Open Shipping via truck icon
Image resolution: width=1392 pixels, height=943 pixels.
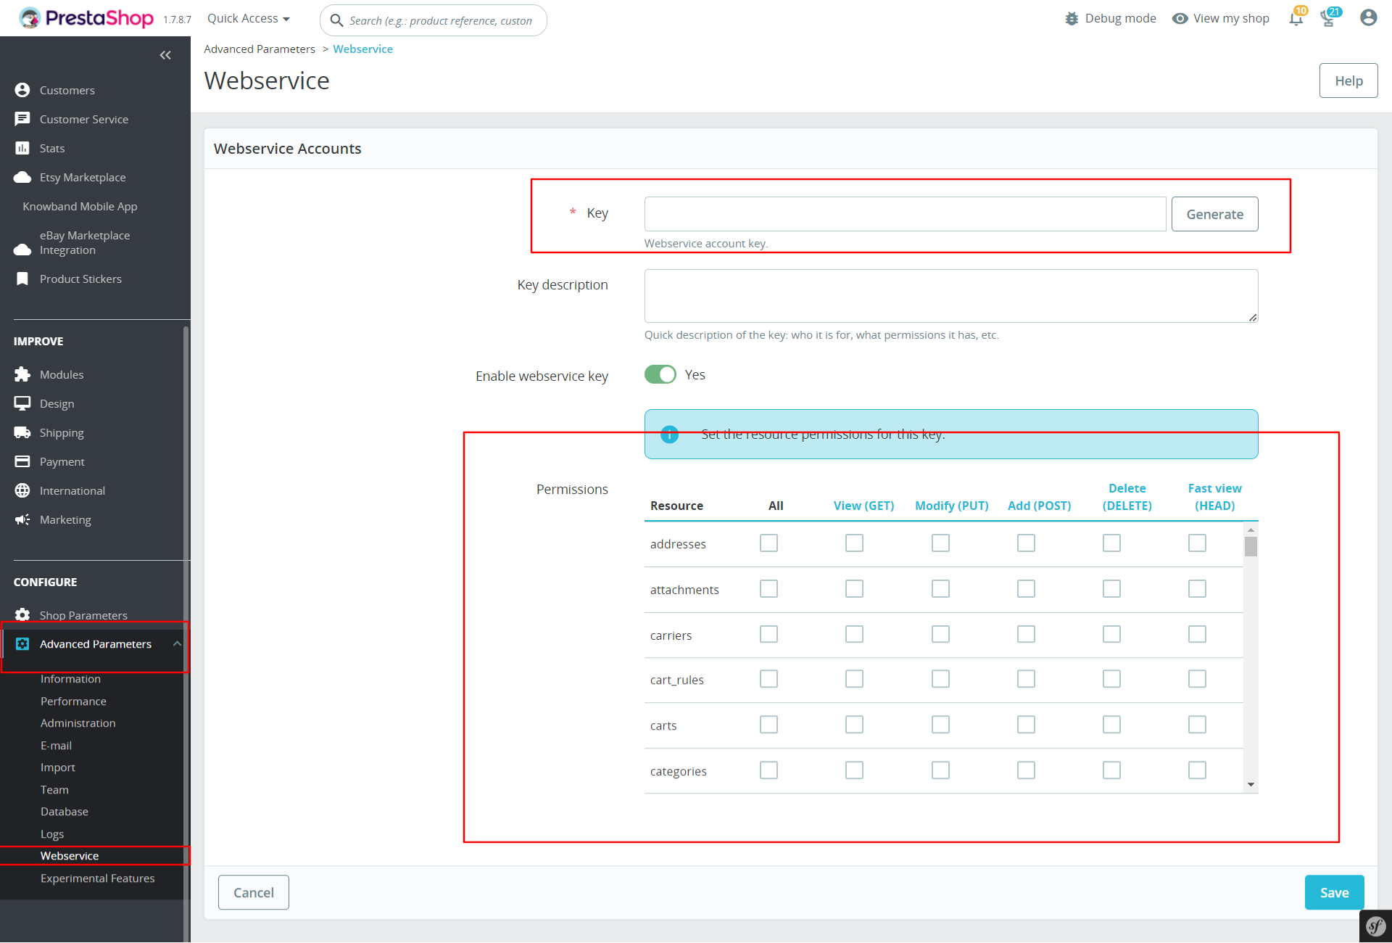tap(22, 432)
